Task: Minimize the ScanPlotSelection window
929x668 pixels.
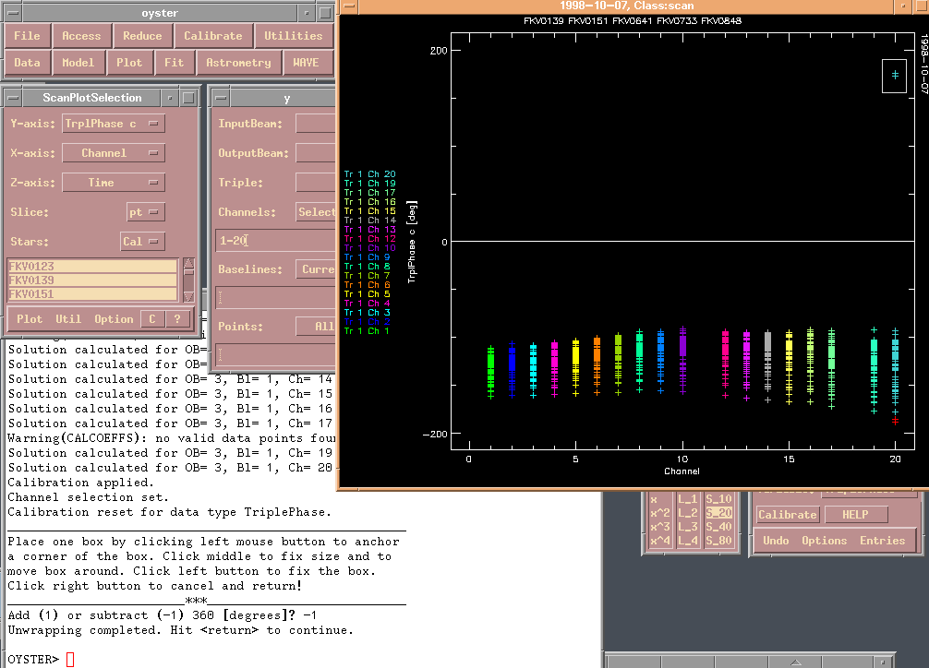Action: [170, 97]
